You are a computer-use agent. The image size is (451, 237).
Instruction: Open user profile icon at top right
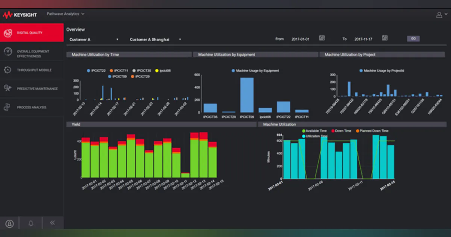click(439, 15)
